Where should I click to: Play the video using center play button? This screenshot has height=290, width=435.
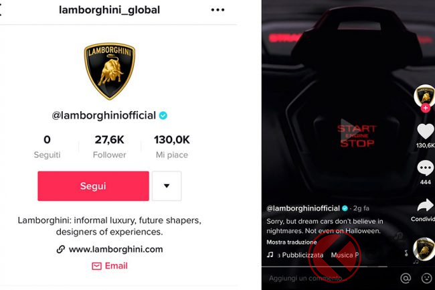click(x=348, y=129)
